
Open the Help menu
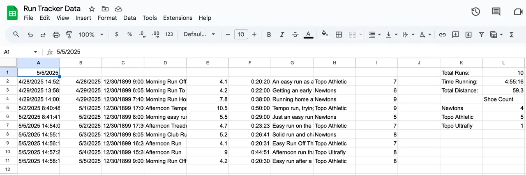click(205, 18)
